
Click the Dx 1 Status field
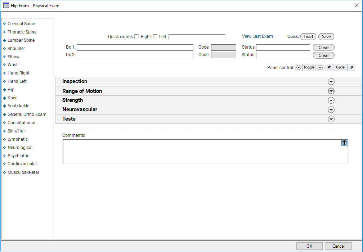tap(283, 48)
